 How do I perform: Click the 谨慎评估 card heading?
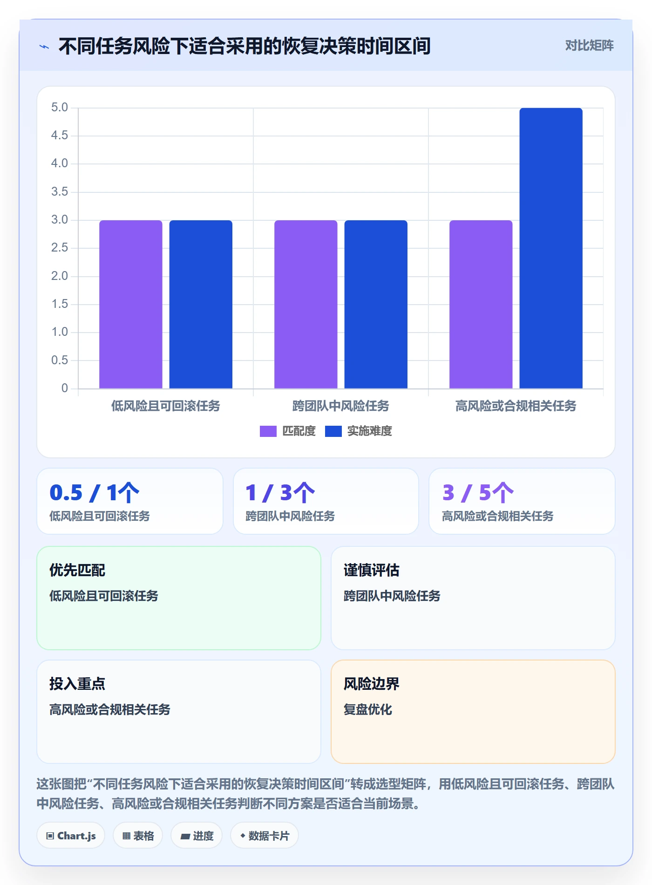tap(372, 570)
